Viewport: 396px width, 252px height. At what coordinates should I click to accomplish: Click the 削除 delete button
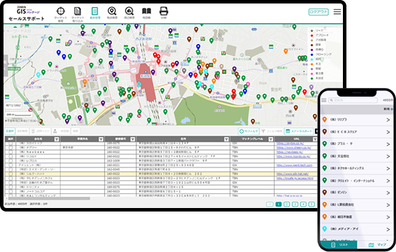(75, 131)
